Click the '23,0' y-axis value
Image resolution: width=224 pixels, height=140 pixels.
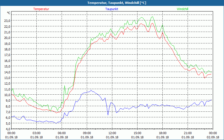[x=8, y=20]
